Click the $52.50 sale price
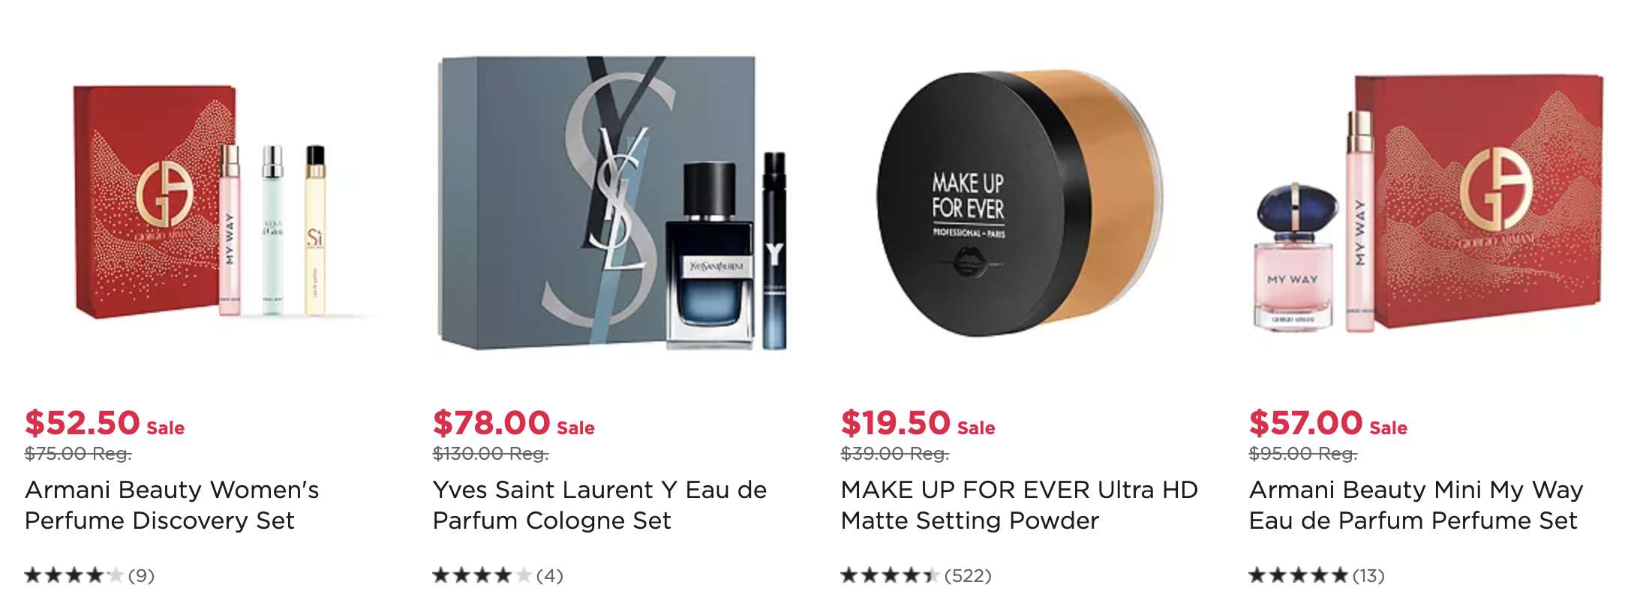The width and height of the screenshot is (1625, 615). (x=83, y=423)
